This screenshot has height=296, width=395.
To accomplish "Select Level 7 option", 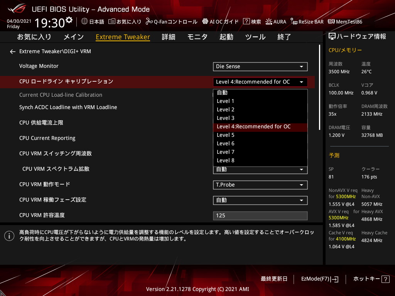I will pyautogui.click(x=260, y=152).
